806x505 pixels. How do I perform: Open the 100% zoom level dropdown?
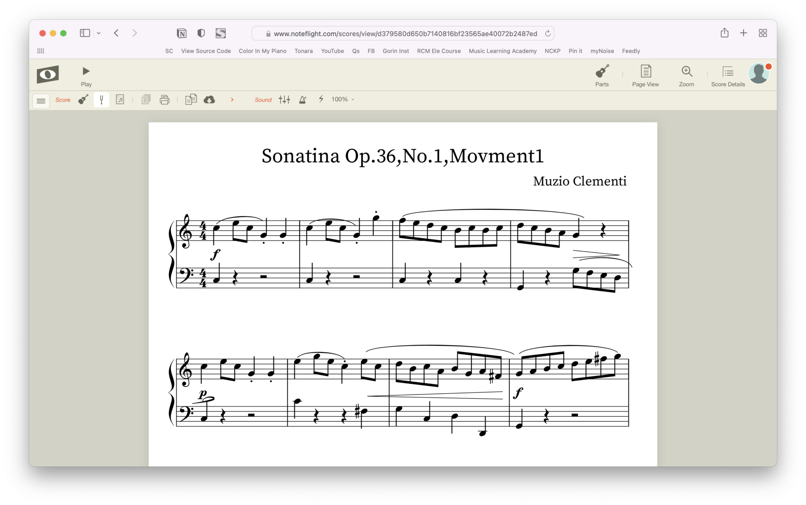click(x=342, y=99)
